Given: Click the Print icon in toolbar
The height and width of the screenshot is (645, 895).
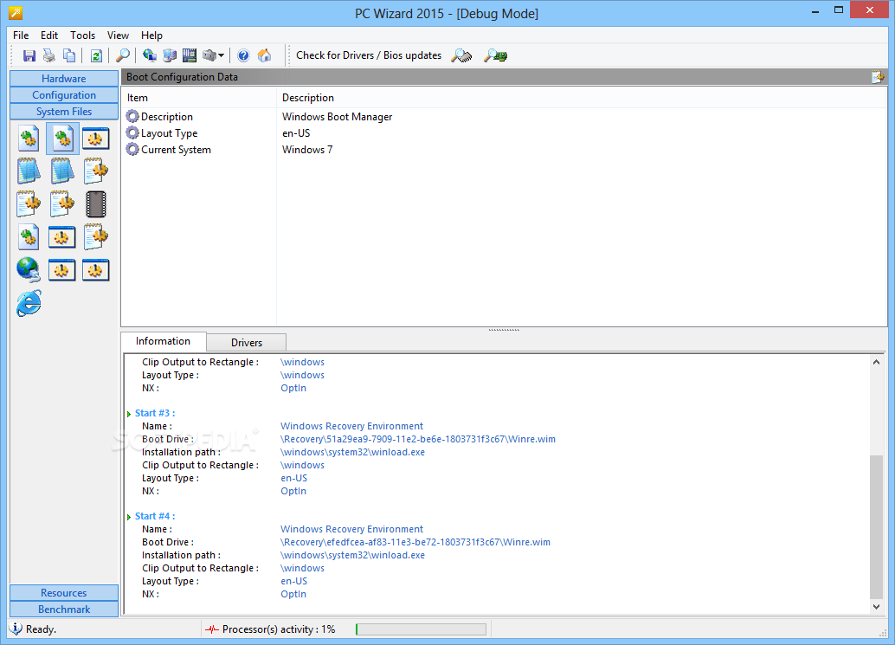Looking at the screenshot, I should [x=49, y=55].
